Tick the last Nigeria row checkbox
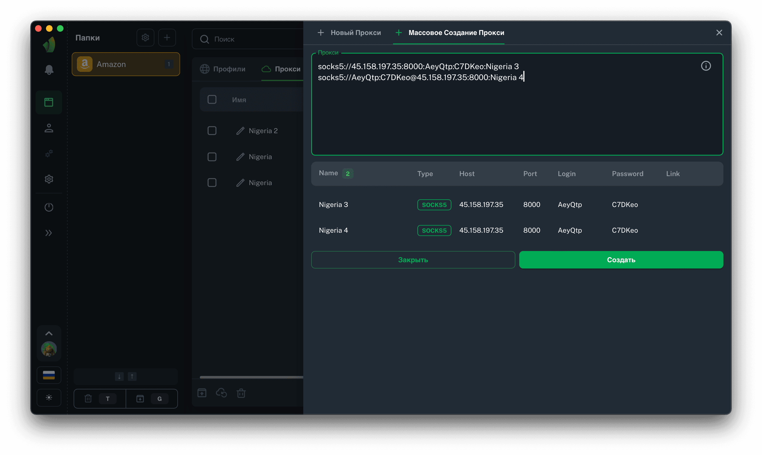Viewport: 762px width, 455px height. pos(212,183)
